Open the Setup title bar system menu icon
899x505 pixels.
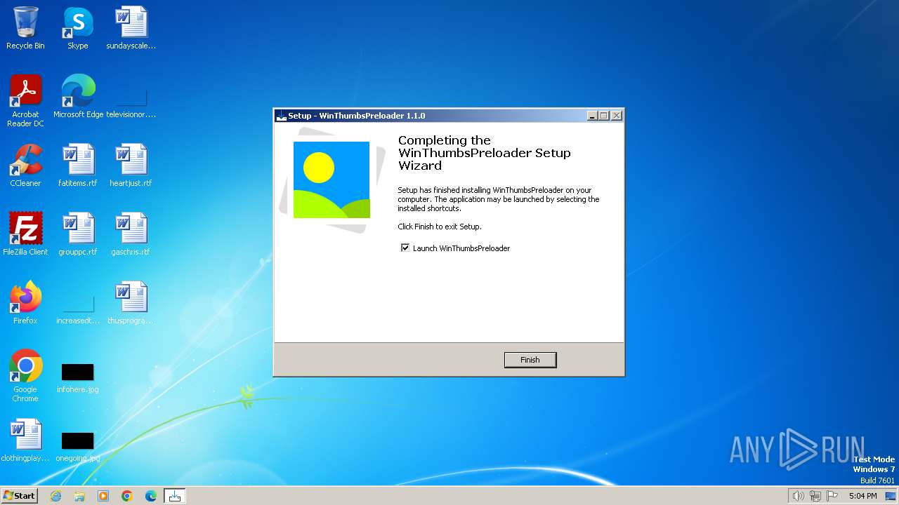coord(282,116)
